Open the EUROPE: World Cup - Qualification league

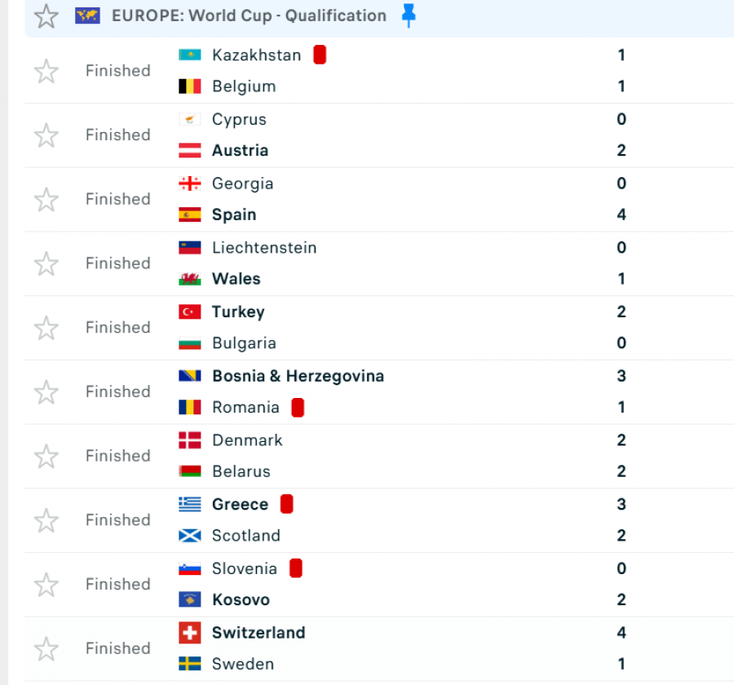point(249,15)
